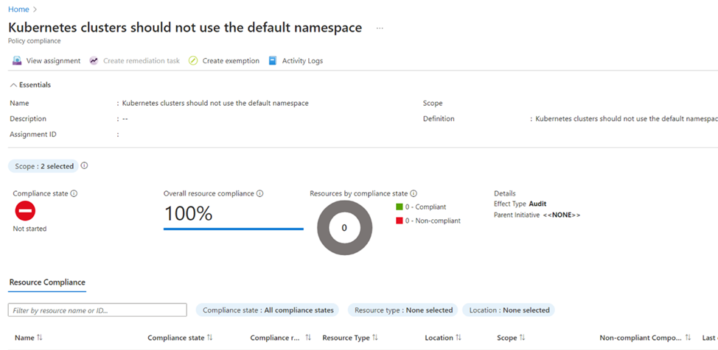
Task: Open the Scope : 2 selected filter
Action: [44, 166]
